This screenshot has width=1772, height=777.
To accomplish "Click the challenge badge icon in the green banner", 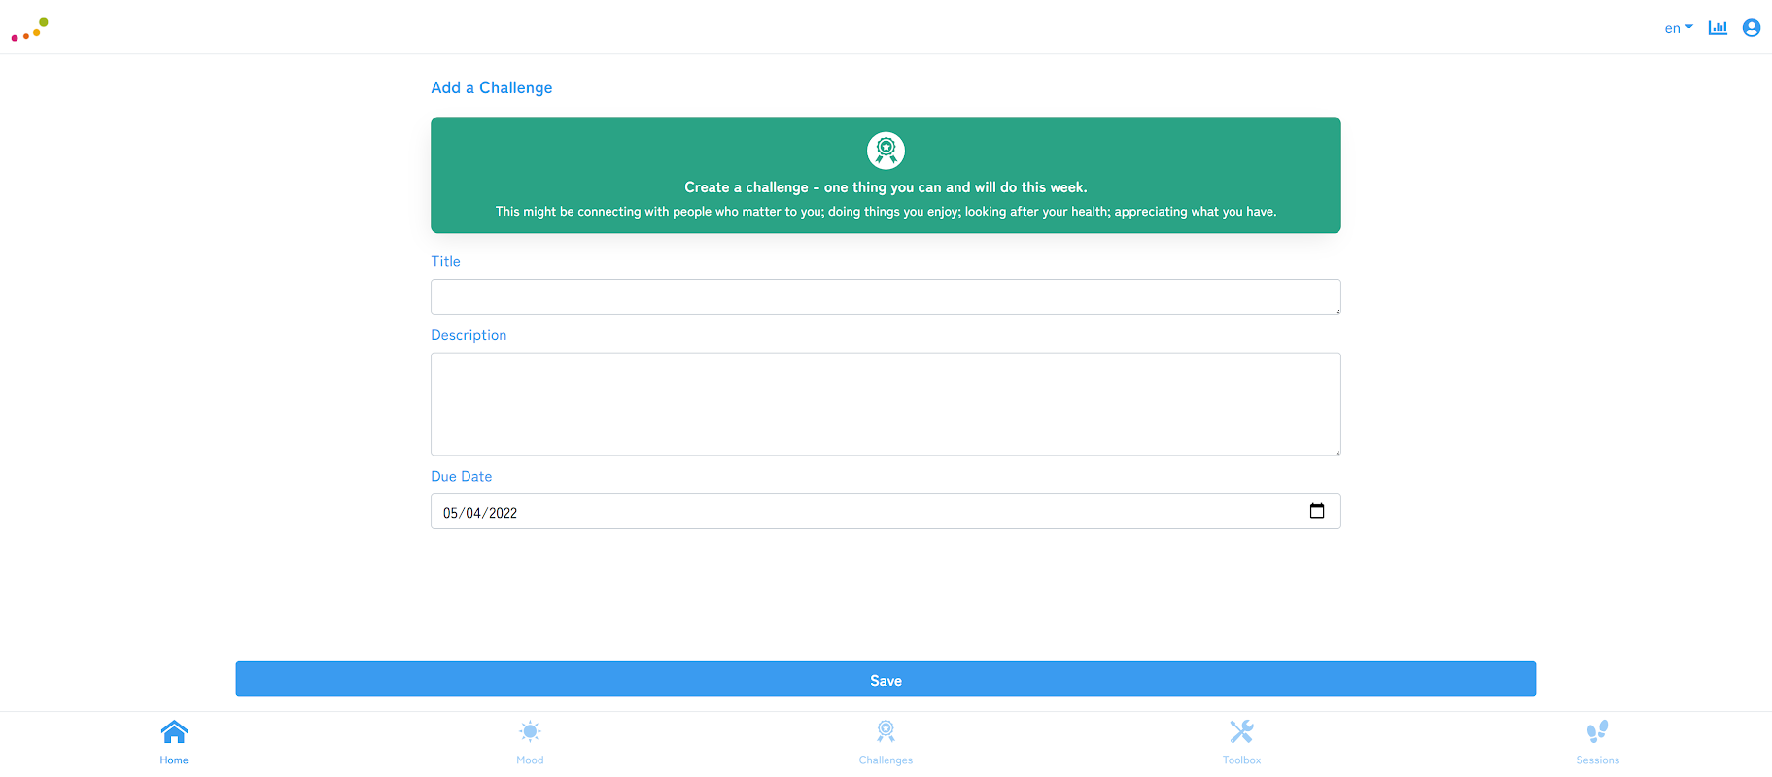I will [886, 151].
